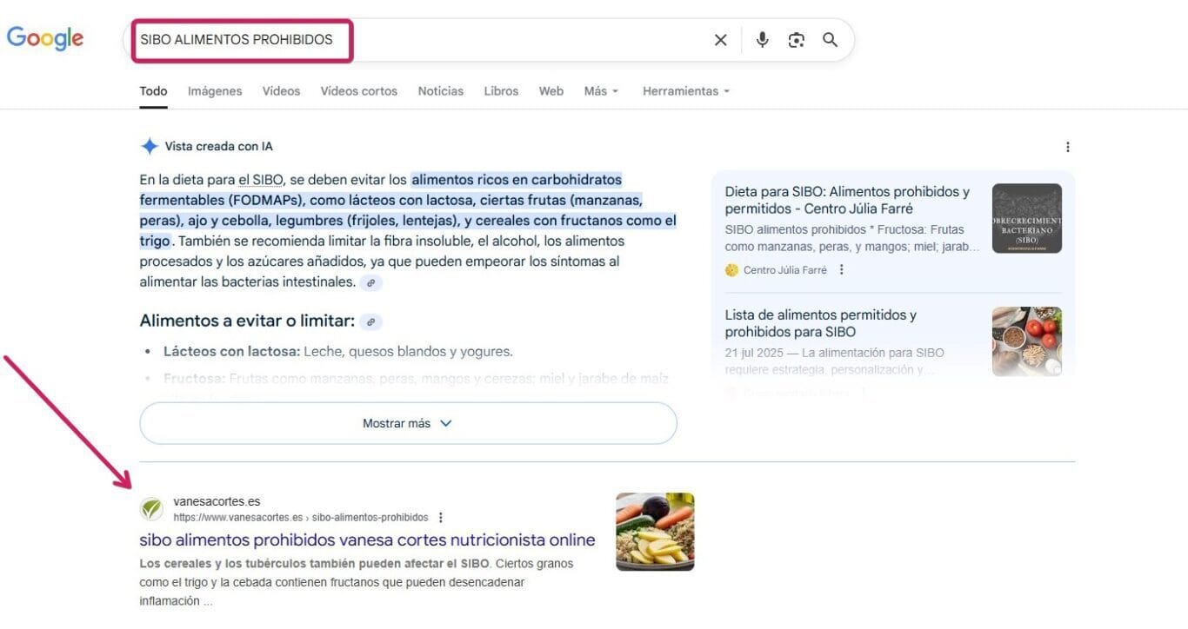Expand the Herramientas dropdown
This screenshot has width=1188, height=629.
click(686, 91)
